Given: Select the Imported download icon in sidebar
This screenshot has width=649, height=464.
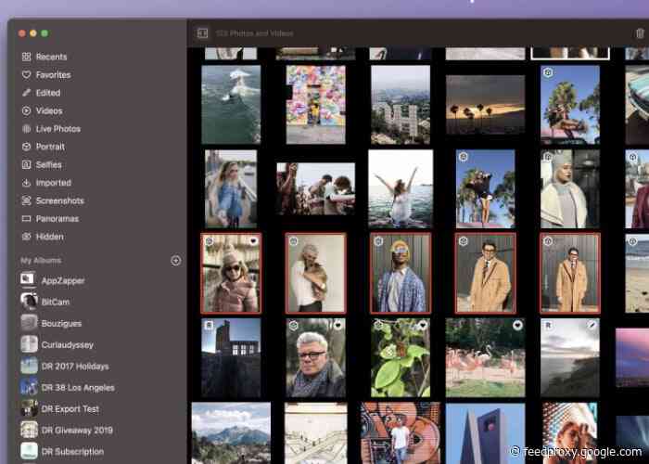Looking at the screenshot, I should (x=27, y=183).
